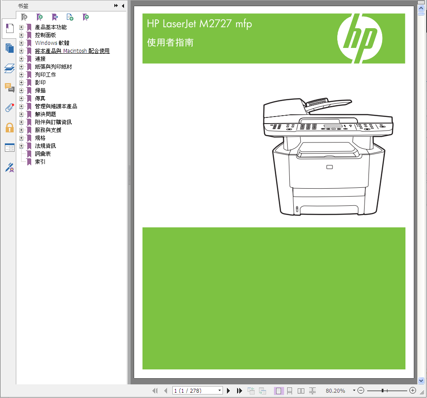This screenshot has height=398, width=427.
Task: Jump to the 索引 bookmark
Action: tap(40, 161)
